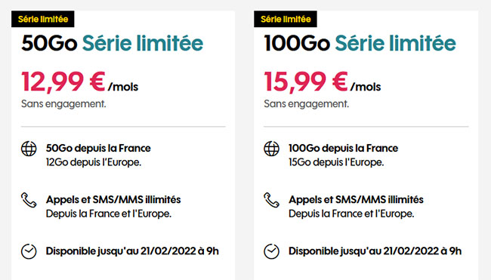Click 12Go depuis l'Europe text

tap(94, 162)
